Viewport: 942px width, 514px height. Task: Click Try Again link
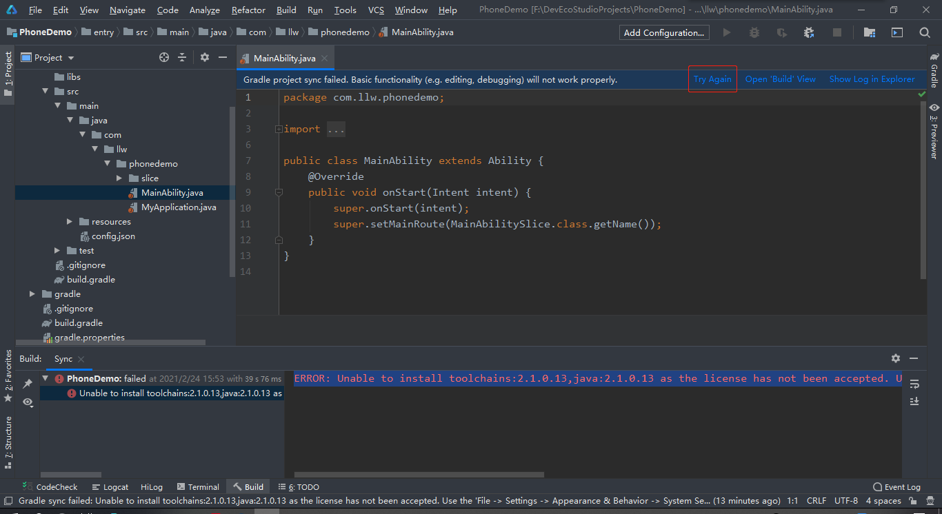[x=712, y=79]
